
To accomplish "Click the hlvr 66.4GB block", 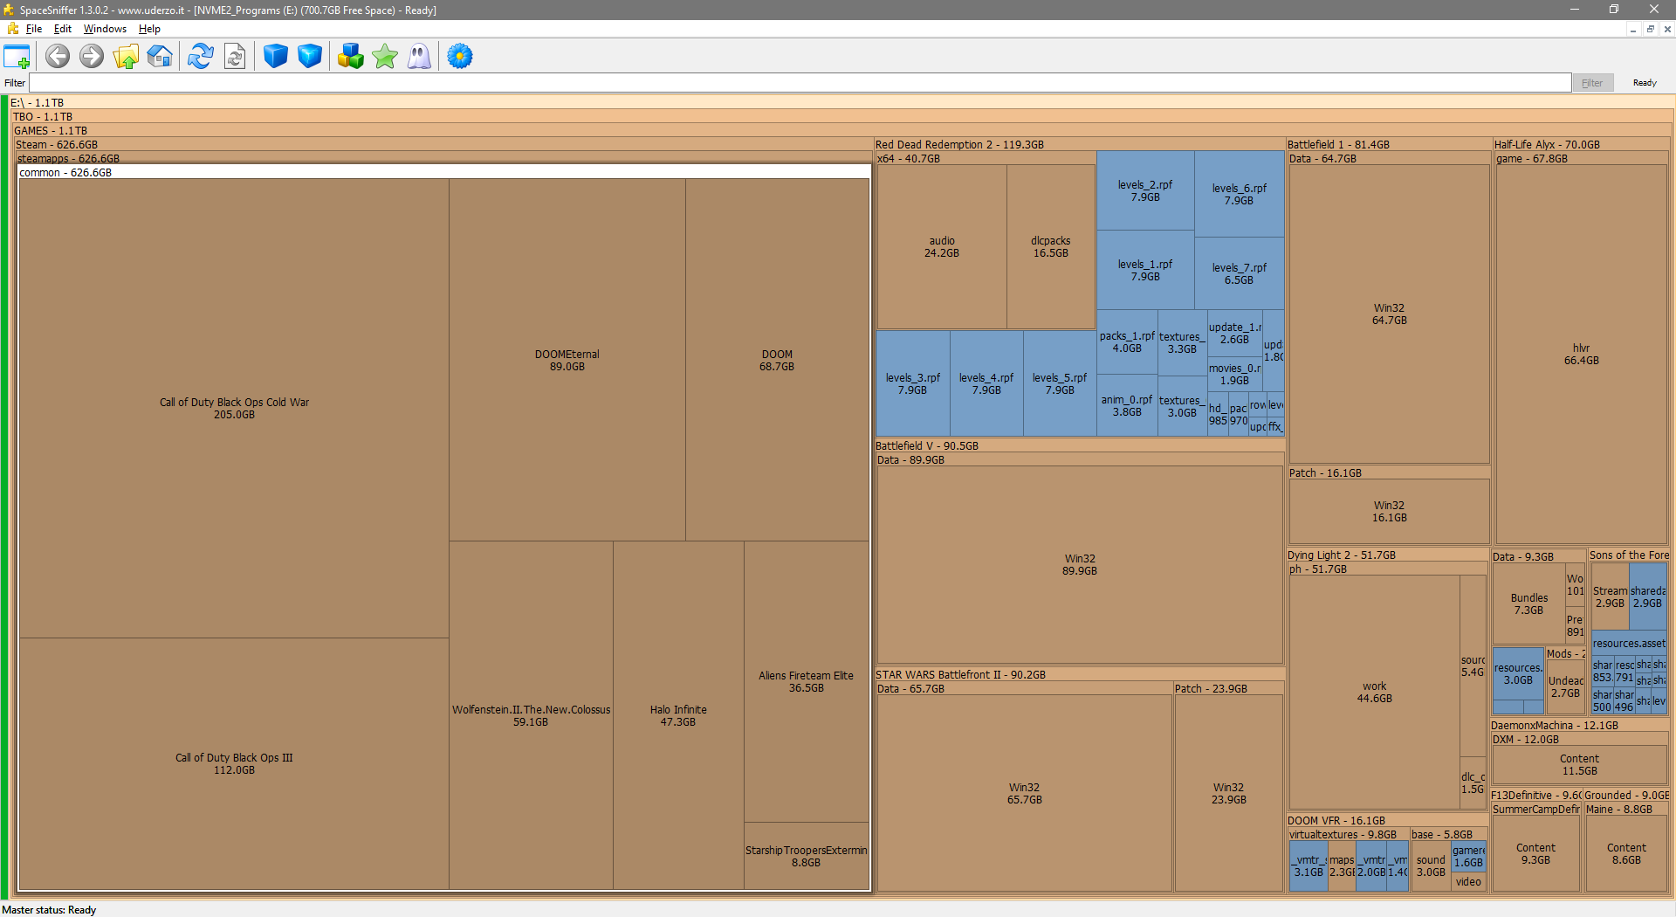I will pos(1581,354).
